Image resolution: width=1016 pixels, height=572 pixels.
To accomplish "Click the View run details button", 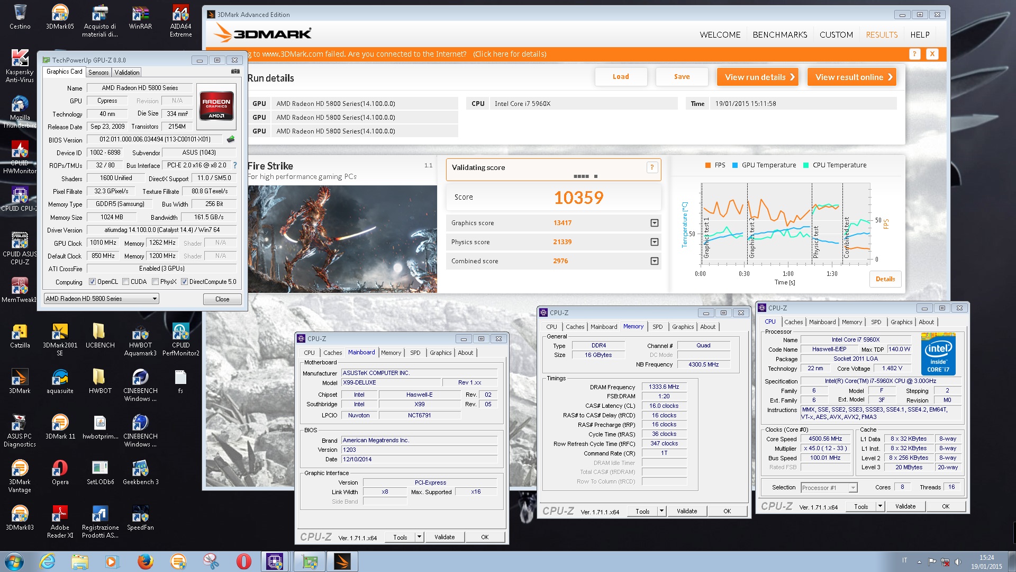I will click(757, 77).
